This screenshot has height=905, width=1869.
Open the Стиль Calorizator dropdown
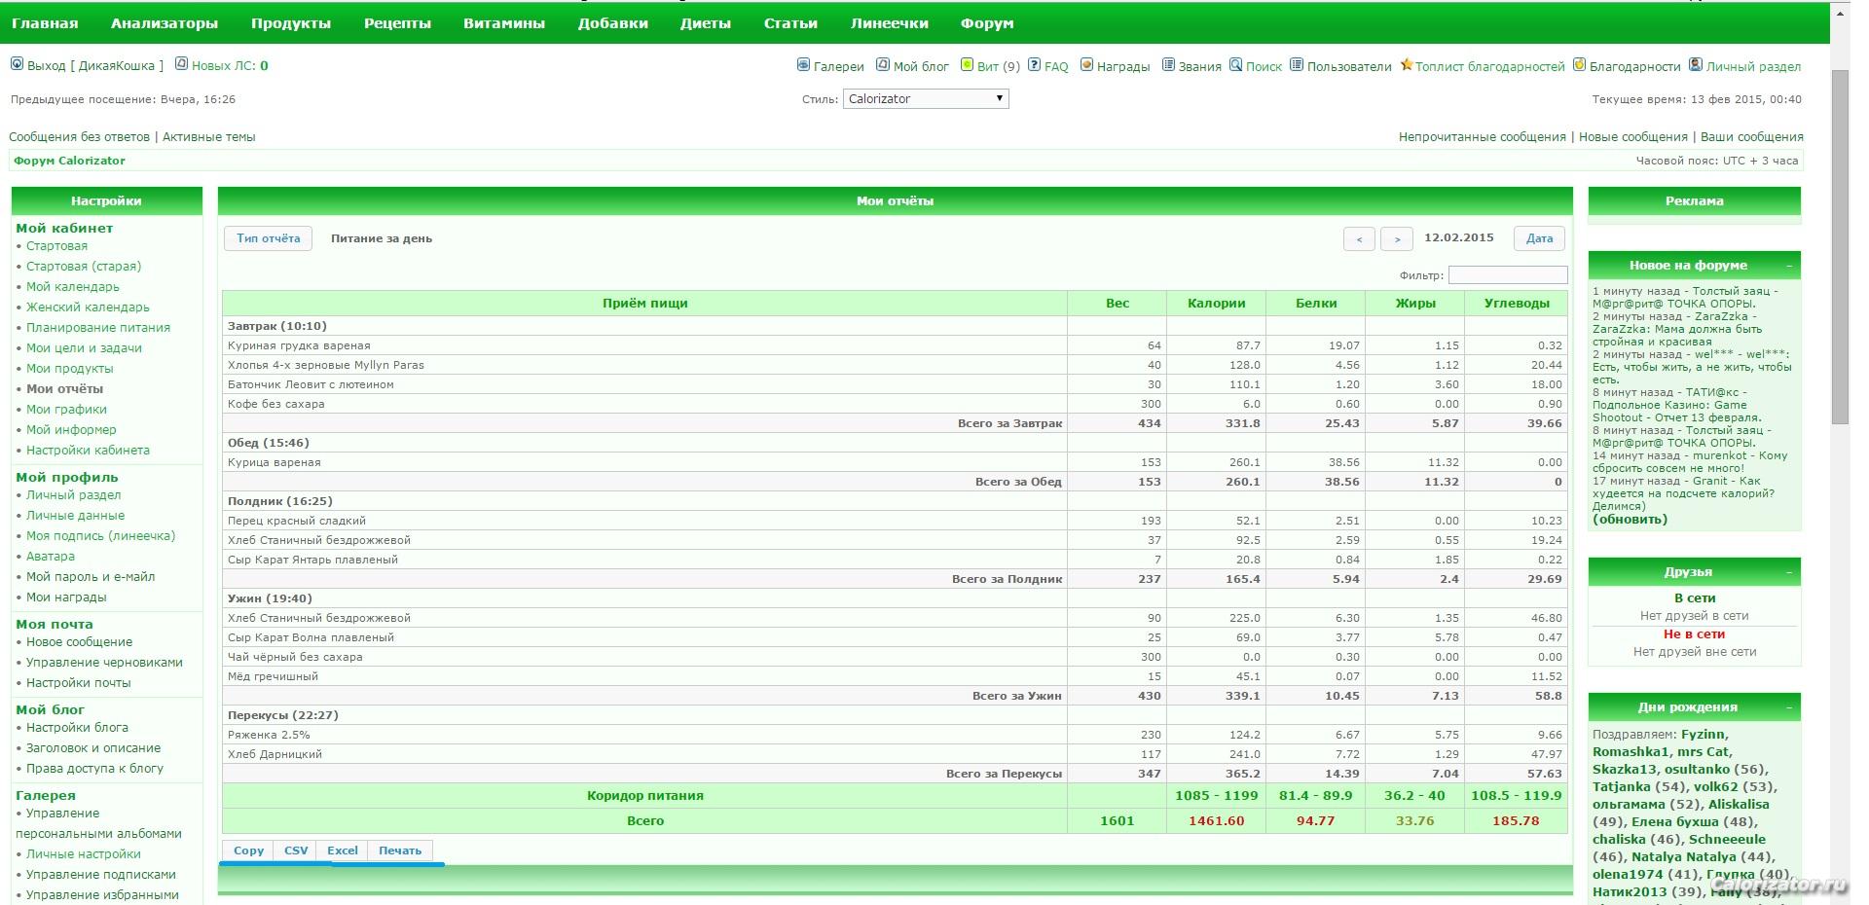click(925, 98)
